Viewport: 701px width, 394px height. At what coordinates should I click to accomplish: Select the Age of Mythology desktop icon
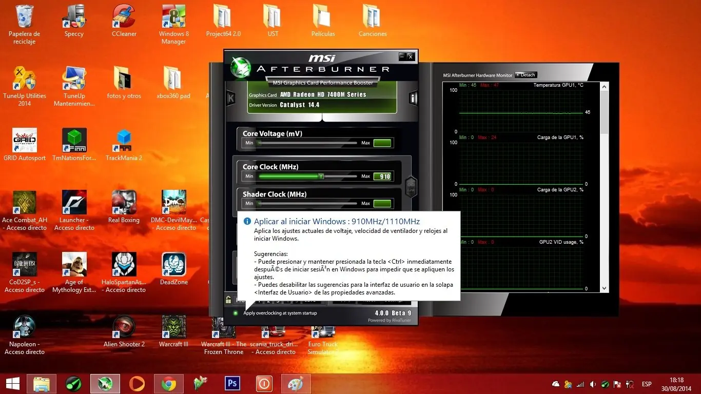[x=74, y=273]
